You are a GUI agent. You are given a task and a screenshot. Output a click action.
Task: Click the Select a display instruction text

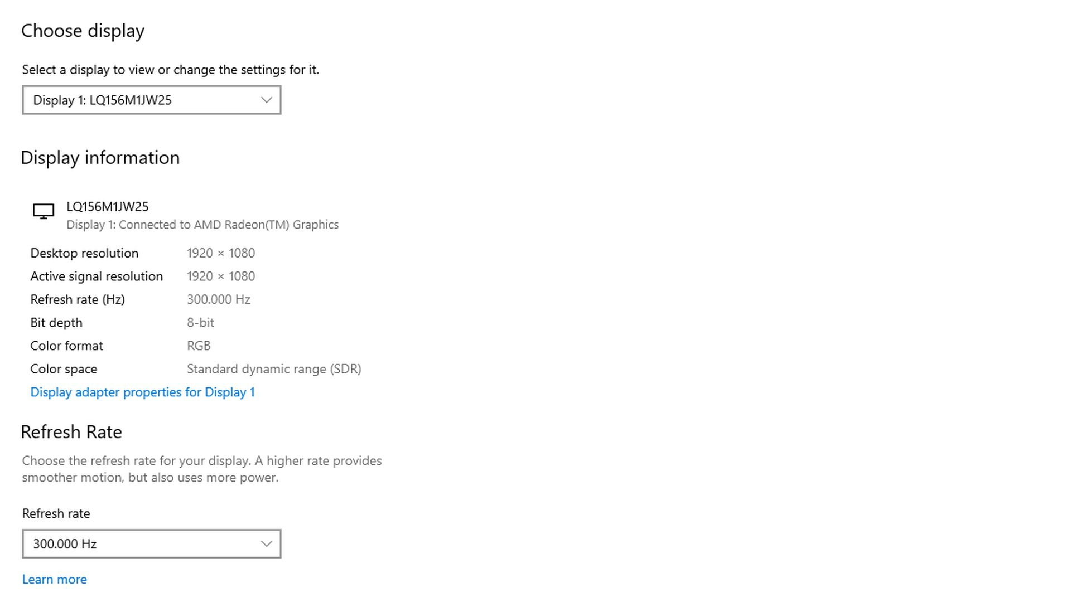[170, 70]
